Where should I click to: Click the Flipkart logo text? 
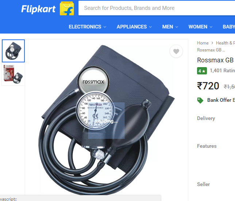38,9
